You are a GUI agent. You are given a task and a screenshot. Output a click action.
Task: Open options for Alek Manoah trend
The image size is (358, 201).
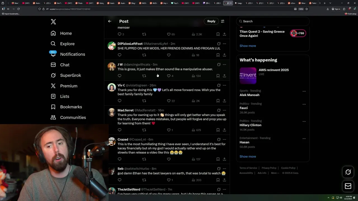304,91
